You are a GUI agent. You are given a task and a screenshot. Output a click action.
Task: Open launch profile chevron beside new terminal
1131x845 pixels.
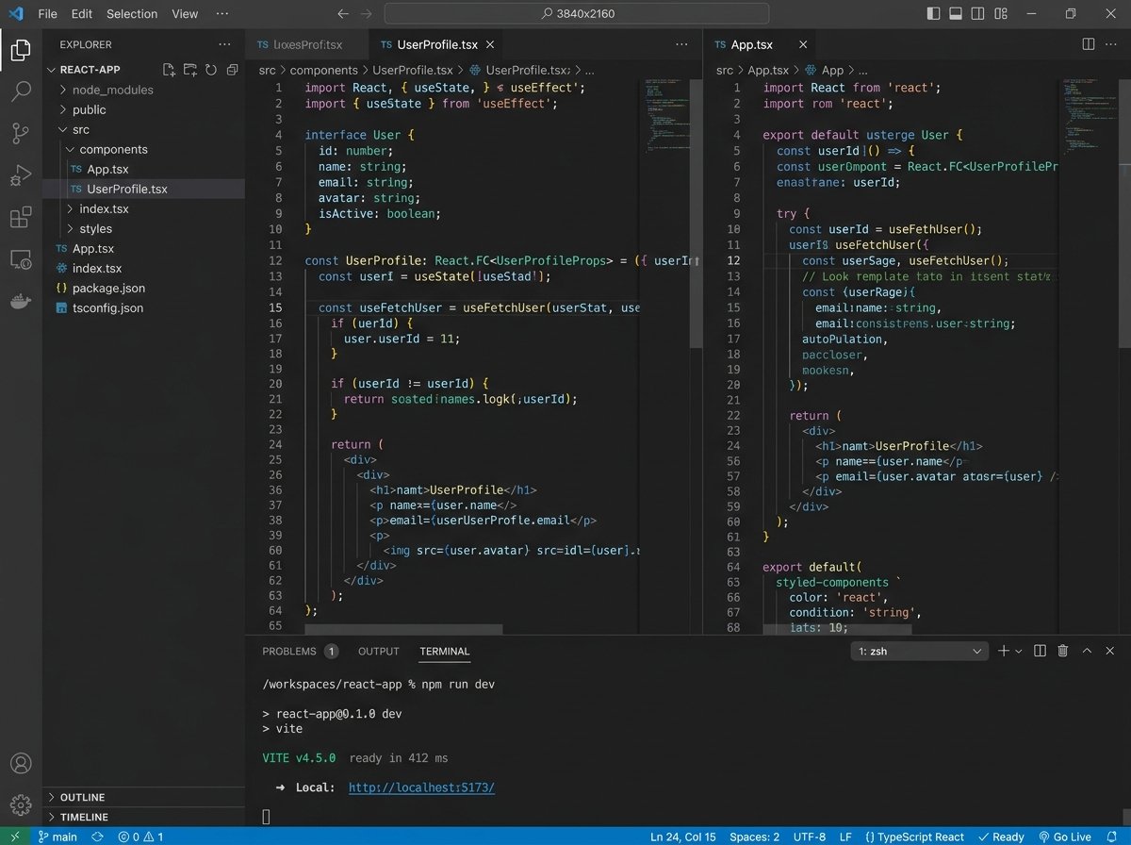click(x=1020, y=651)
